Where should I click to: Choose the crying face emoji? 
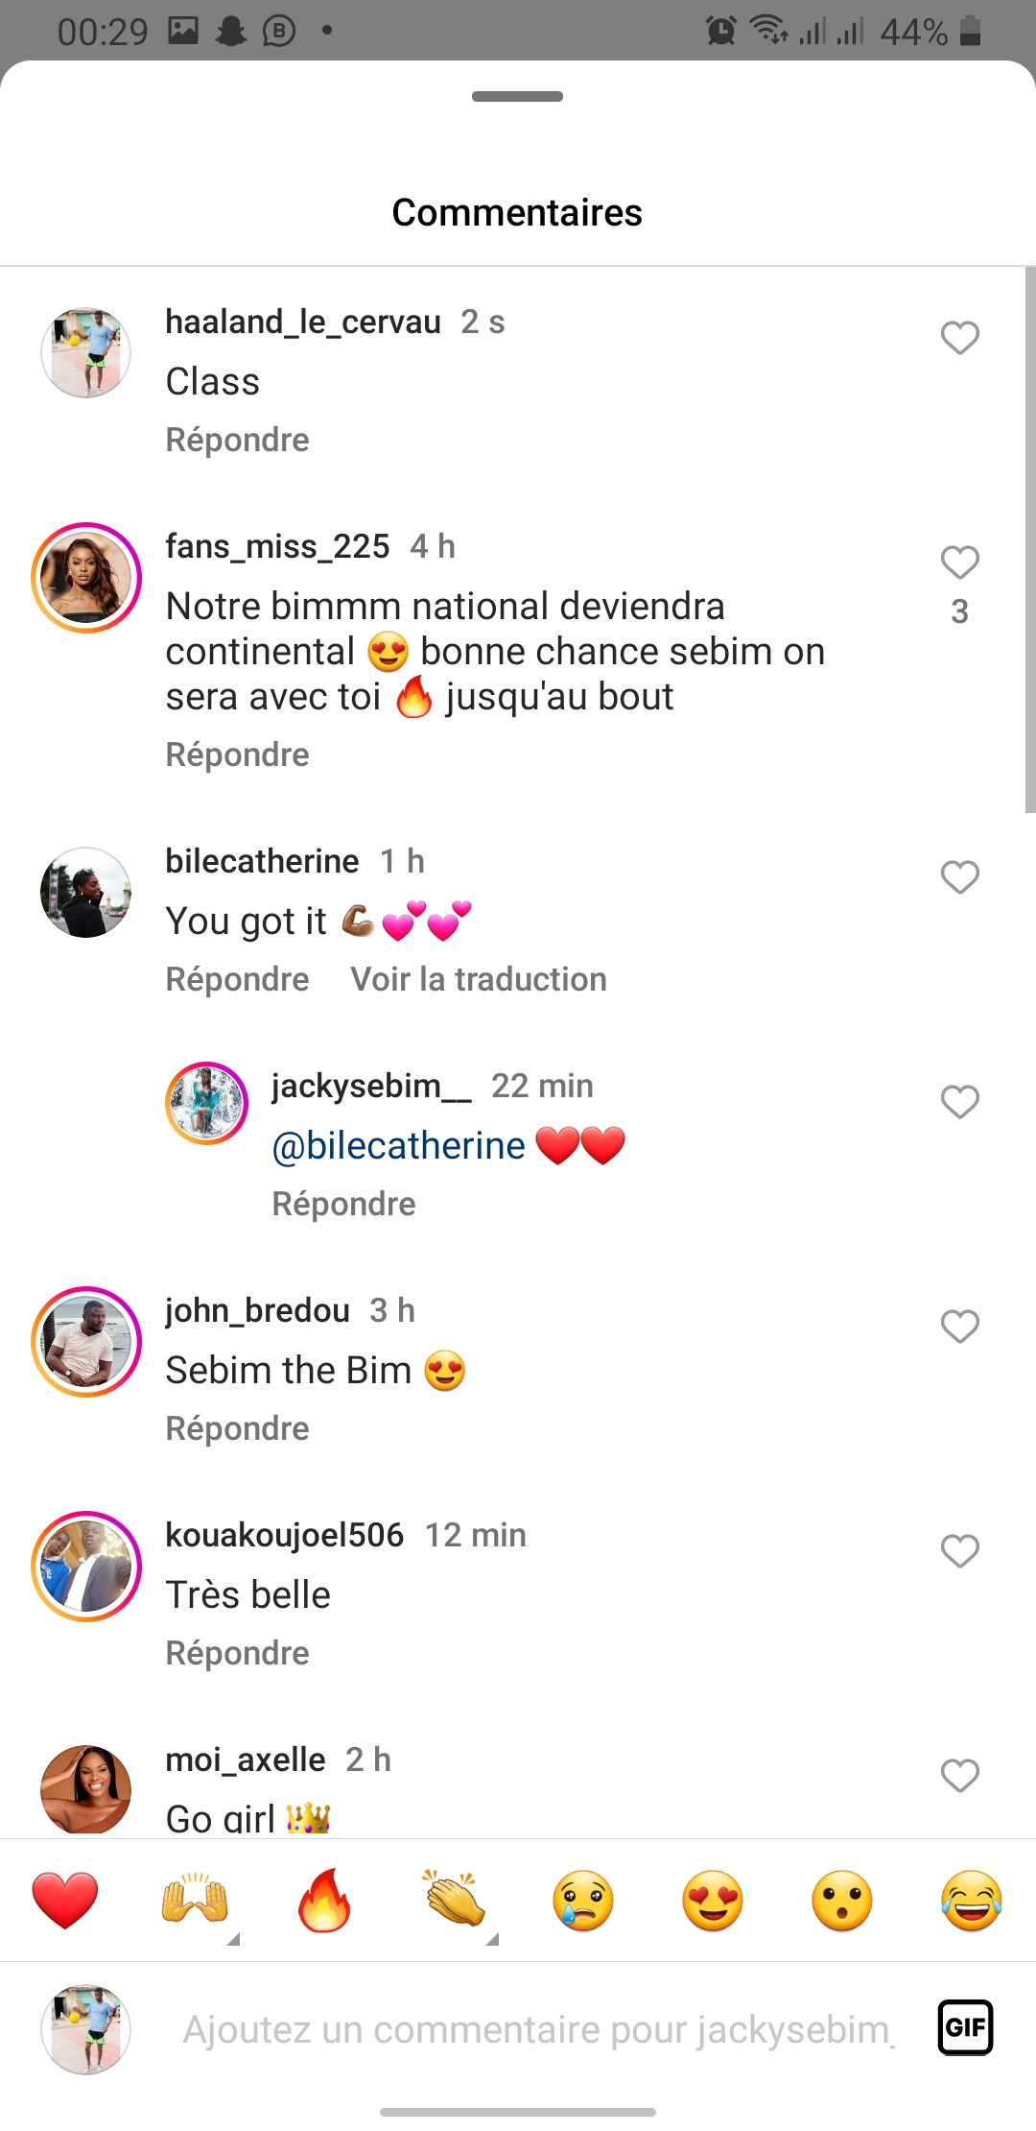pyautogui.click(x=583, y=1901)
